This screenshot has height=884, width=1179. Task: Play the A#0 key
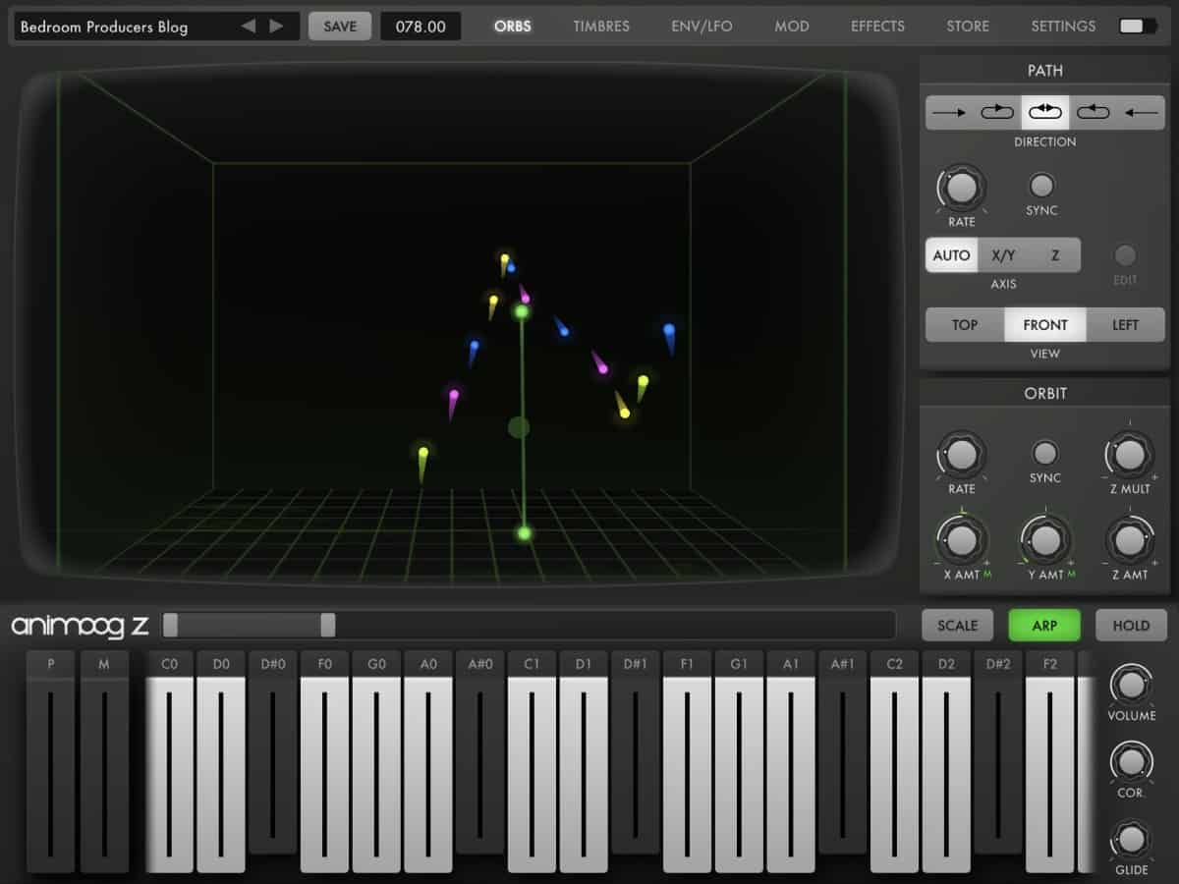480,751
